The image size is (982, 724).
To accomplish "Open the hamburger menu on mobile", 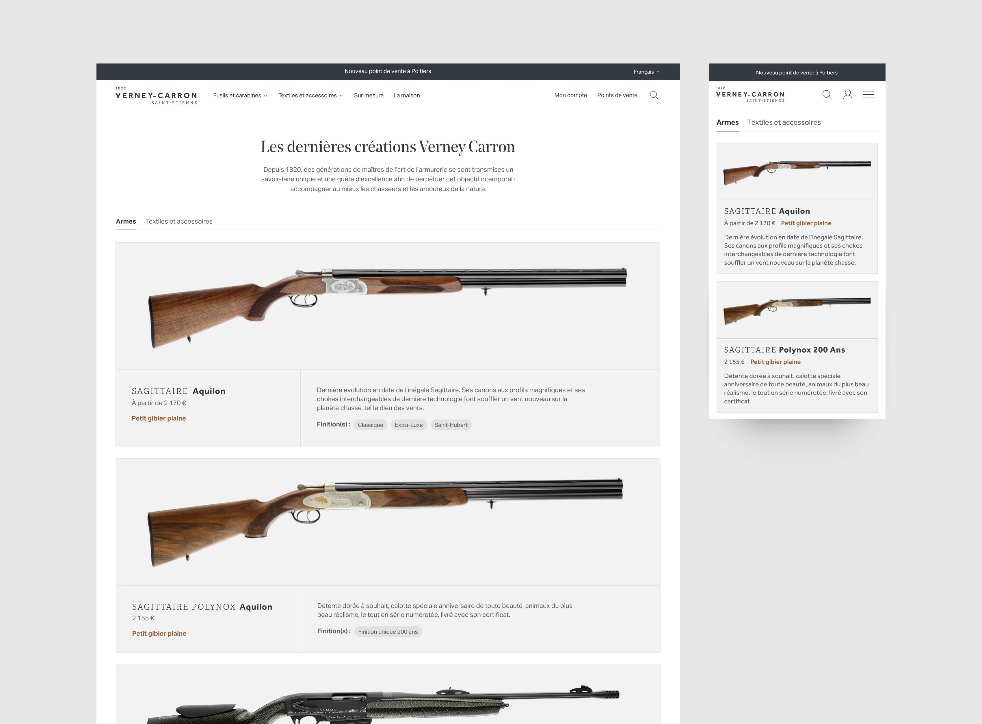I will point(868,95).
